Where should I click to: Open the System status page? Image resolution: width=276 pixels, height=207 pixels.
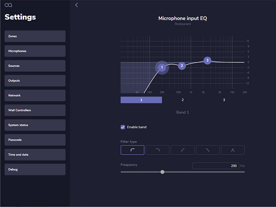(x=35, y=125)
